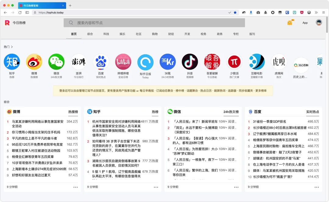
Task: Switch to the 科技 tab
Action: (106, 34)
